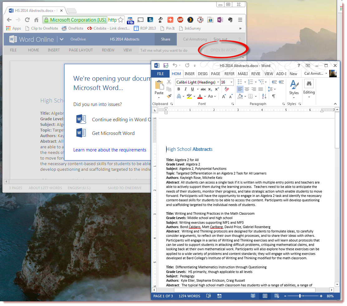Expand the Styles gallery dropdown
Viewport: 347px width, 306px height.
tap(294, 97)
